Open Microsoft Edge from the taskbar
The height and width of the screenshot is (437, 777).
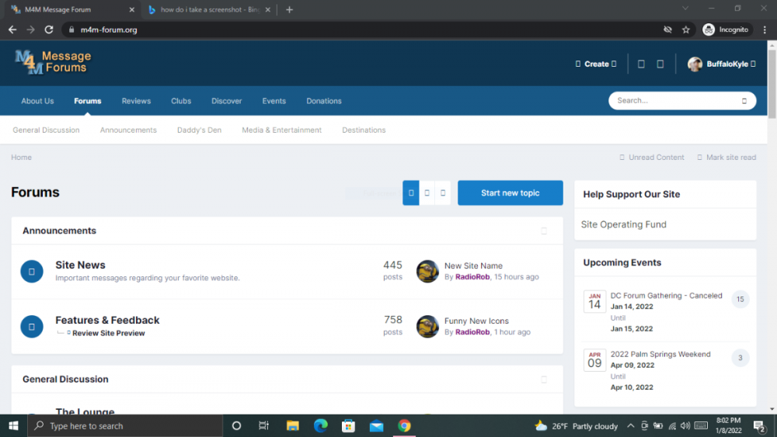click(x=320, y=425)
